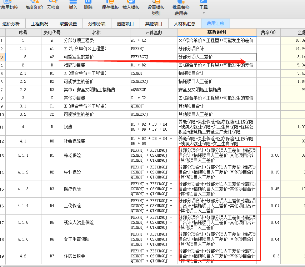The image size is (305, 267).
Task: Click the 措施项目合计 description cell
Action: tap(217, 73)
